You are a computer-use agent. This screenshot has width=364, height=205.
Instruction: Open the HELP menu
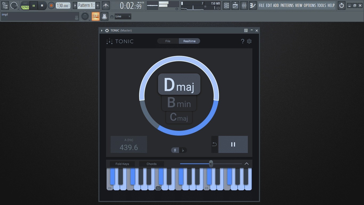(x=331, y=5)
